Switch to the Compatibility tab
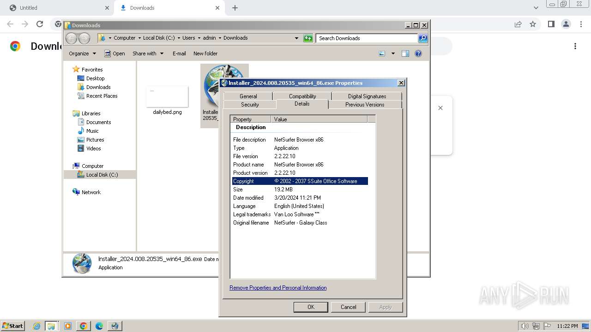The width and height of the screenshot is (591, 332). click(302, 96)
